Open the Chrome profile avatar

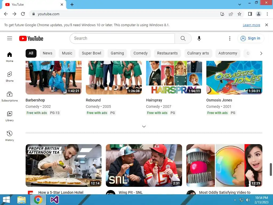point(259,14)
